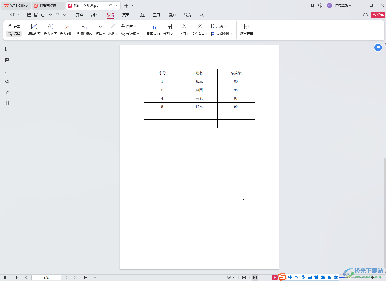386x281 pixels.
Task: Click the search magnifier icon
Action: click(202, 15)
